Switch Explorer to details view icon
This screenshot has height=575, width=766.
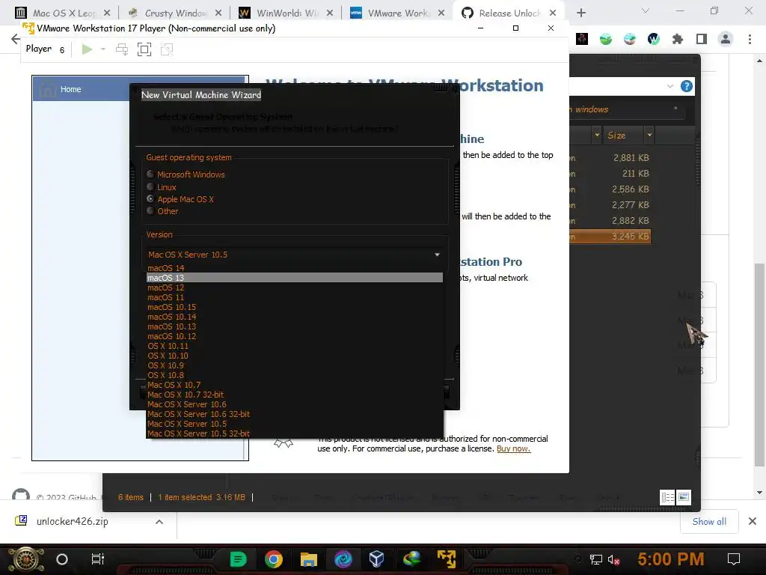pyautogui.click(x=667, y=498)
